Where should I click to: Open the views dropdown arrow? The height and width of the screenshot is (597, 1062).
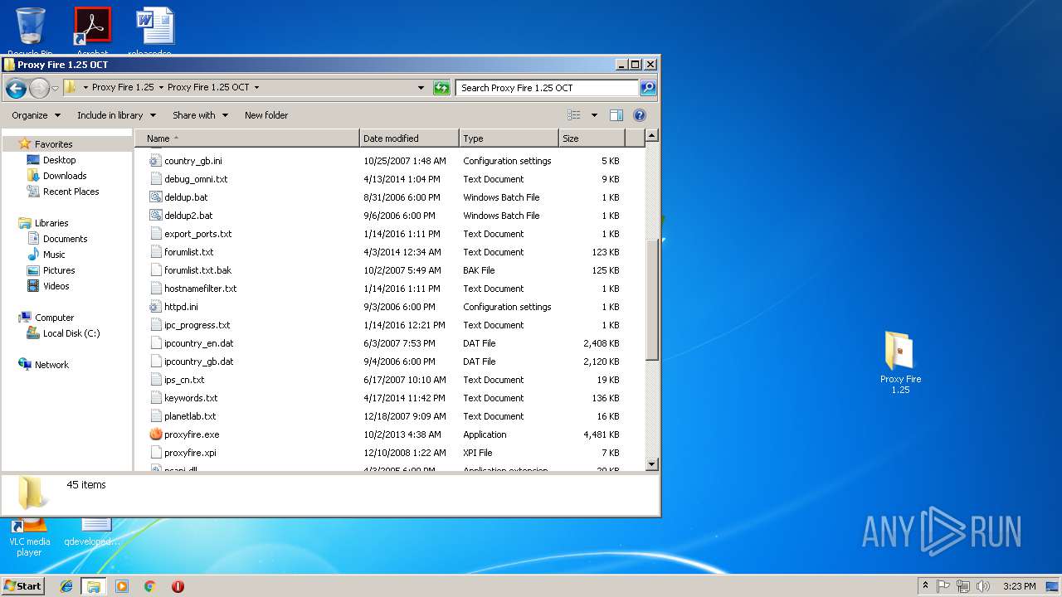coord(594,115)
